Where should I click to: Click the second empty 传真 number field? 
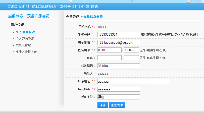click(x=132, y=58)
